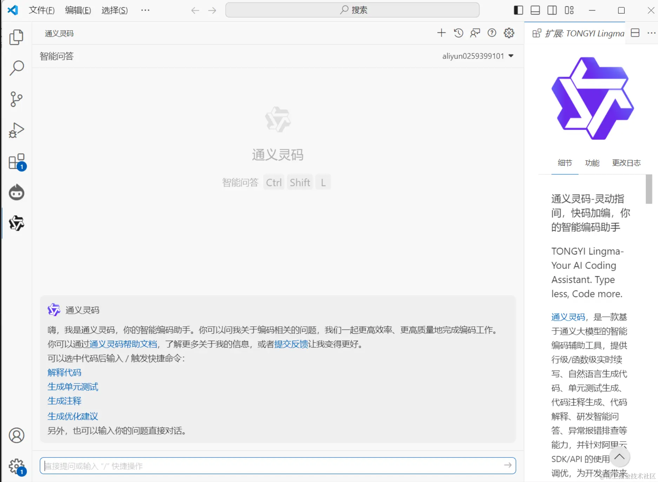The image size is (658, 482).
Task: Open the robot-face assistant icon in activity bar
Action: (x=16, y=192)
